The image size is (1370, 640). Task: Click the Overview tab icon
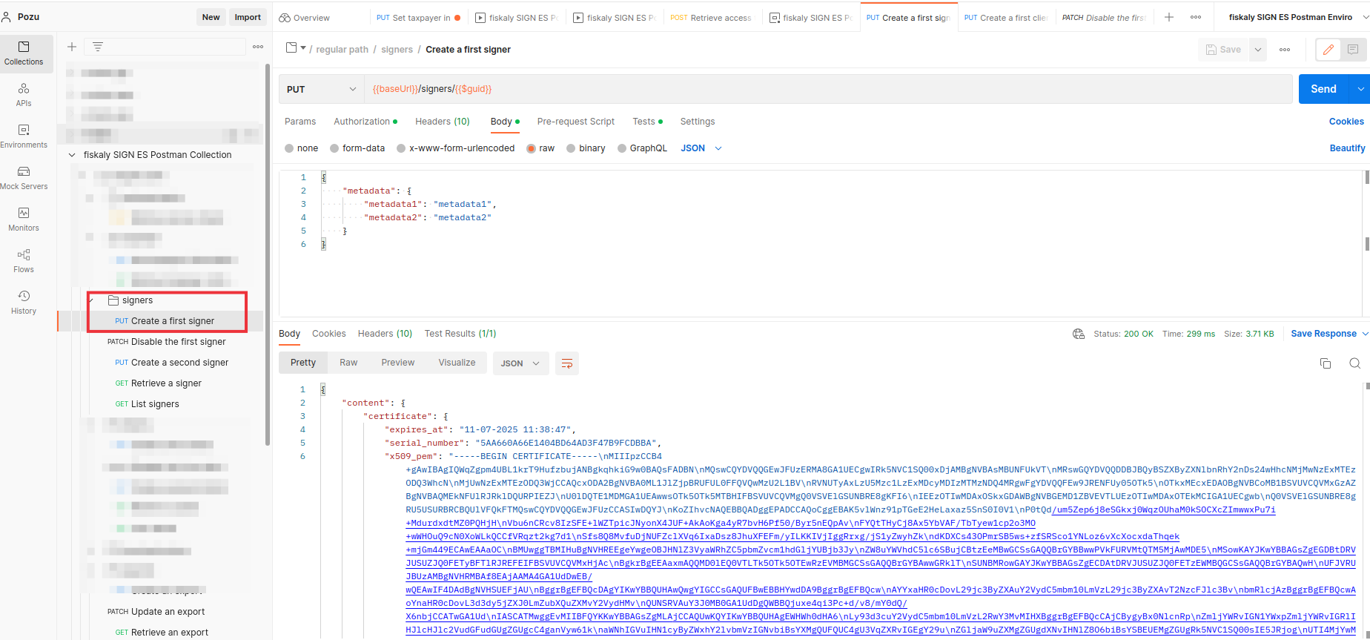285,18
